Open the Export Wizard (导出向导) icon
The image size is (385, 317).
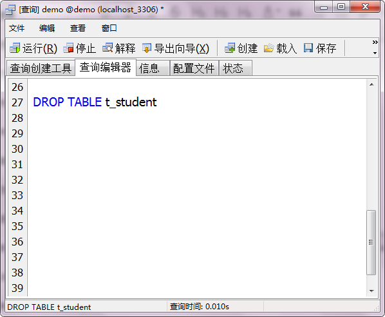click(x=147, y=48)
